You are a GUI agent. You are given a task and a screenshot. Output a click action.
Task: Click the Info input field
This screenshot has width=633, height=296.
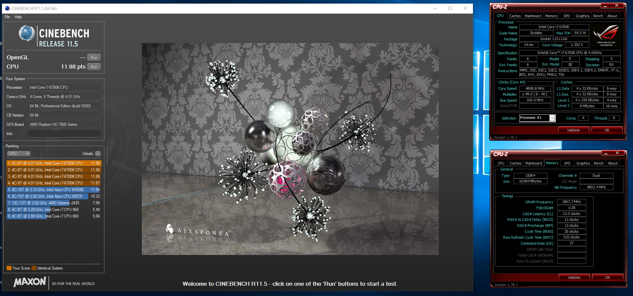(64, 134)
